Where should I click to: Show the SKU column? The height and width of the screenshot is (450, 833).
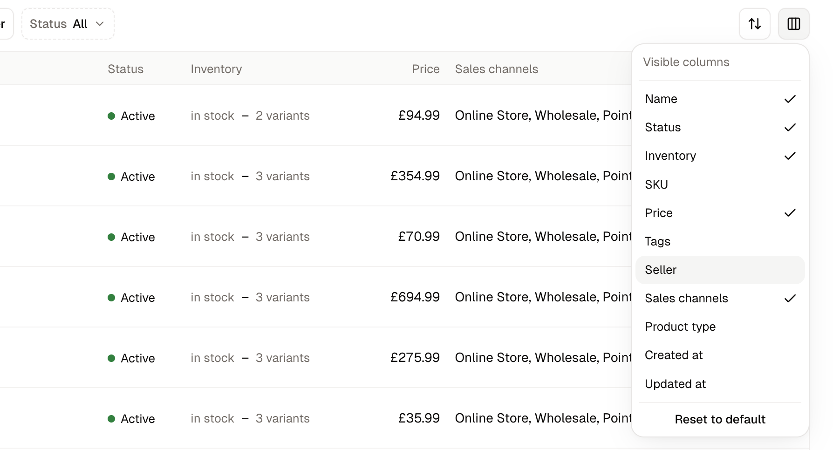click(720, 184)
